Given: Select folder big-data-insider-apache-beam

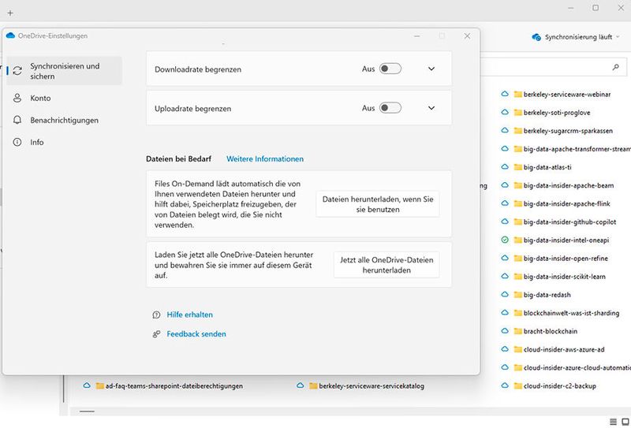Looking at the screenshot, I should 568,185.
